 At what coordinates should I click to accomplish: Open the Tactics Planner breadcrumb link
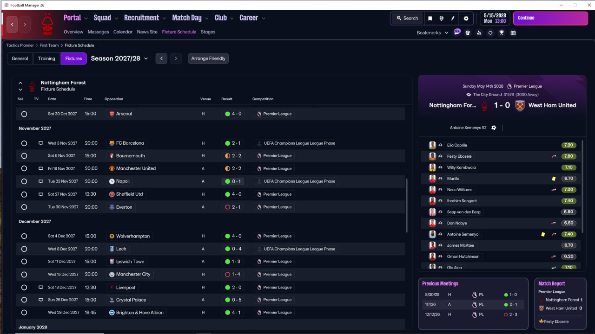[20, 45]
